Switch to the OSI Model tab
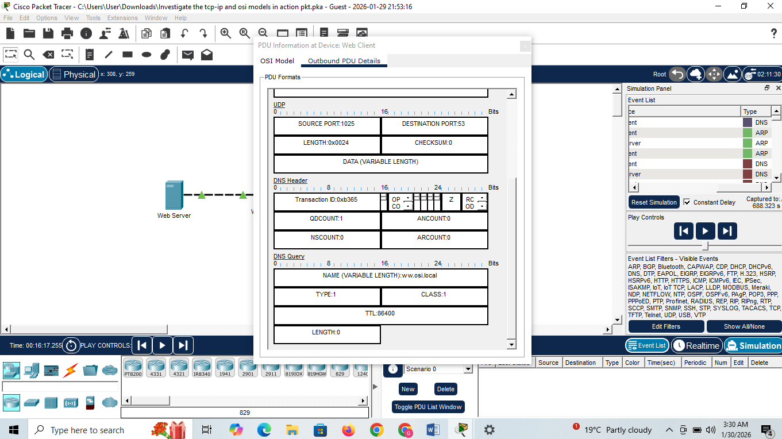This screenshot has height=439, width=782. pyautogui.click(x=277, y=61)
